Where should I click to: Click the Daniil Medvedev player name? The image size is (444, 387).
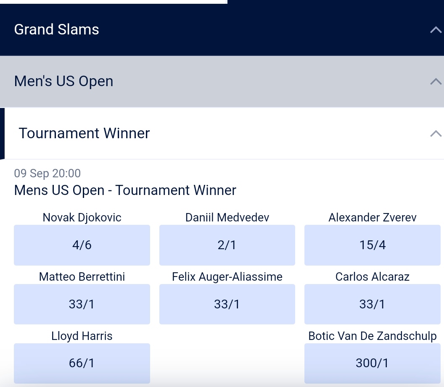tap(227, 217)
